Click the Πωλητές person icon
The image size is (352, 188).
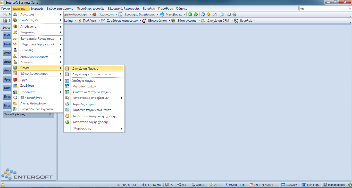[15, 50]
